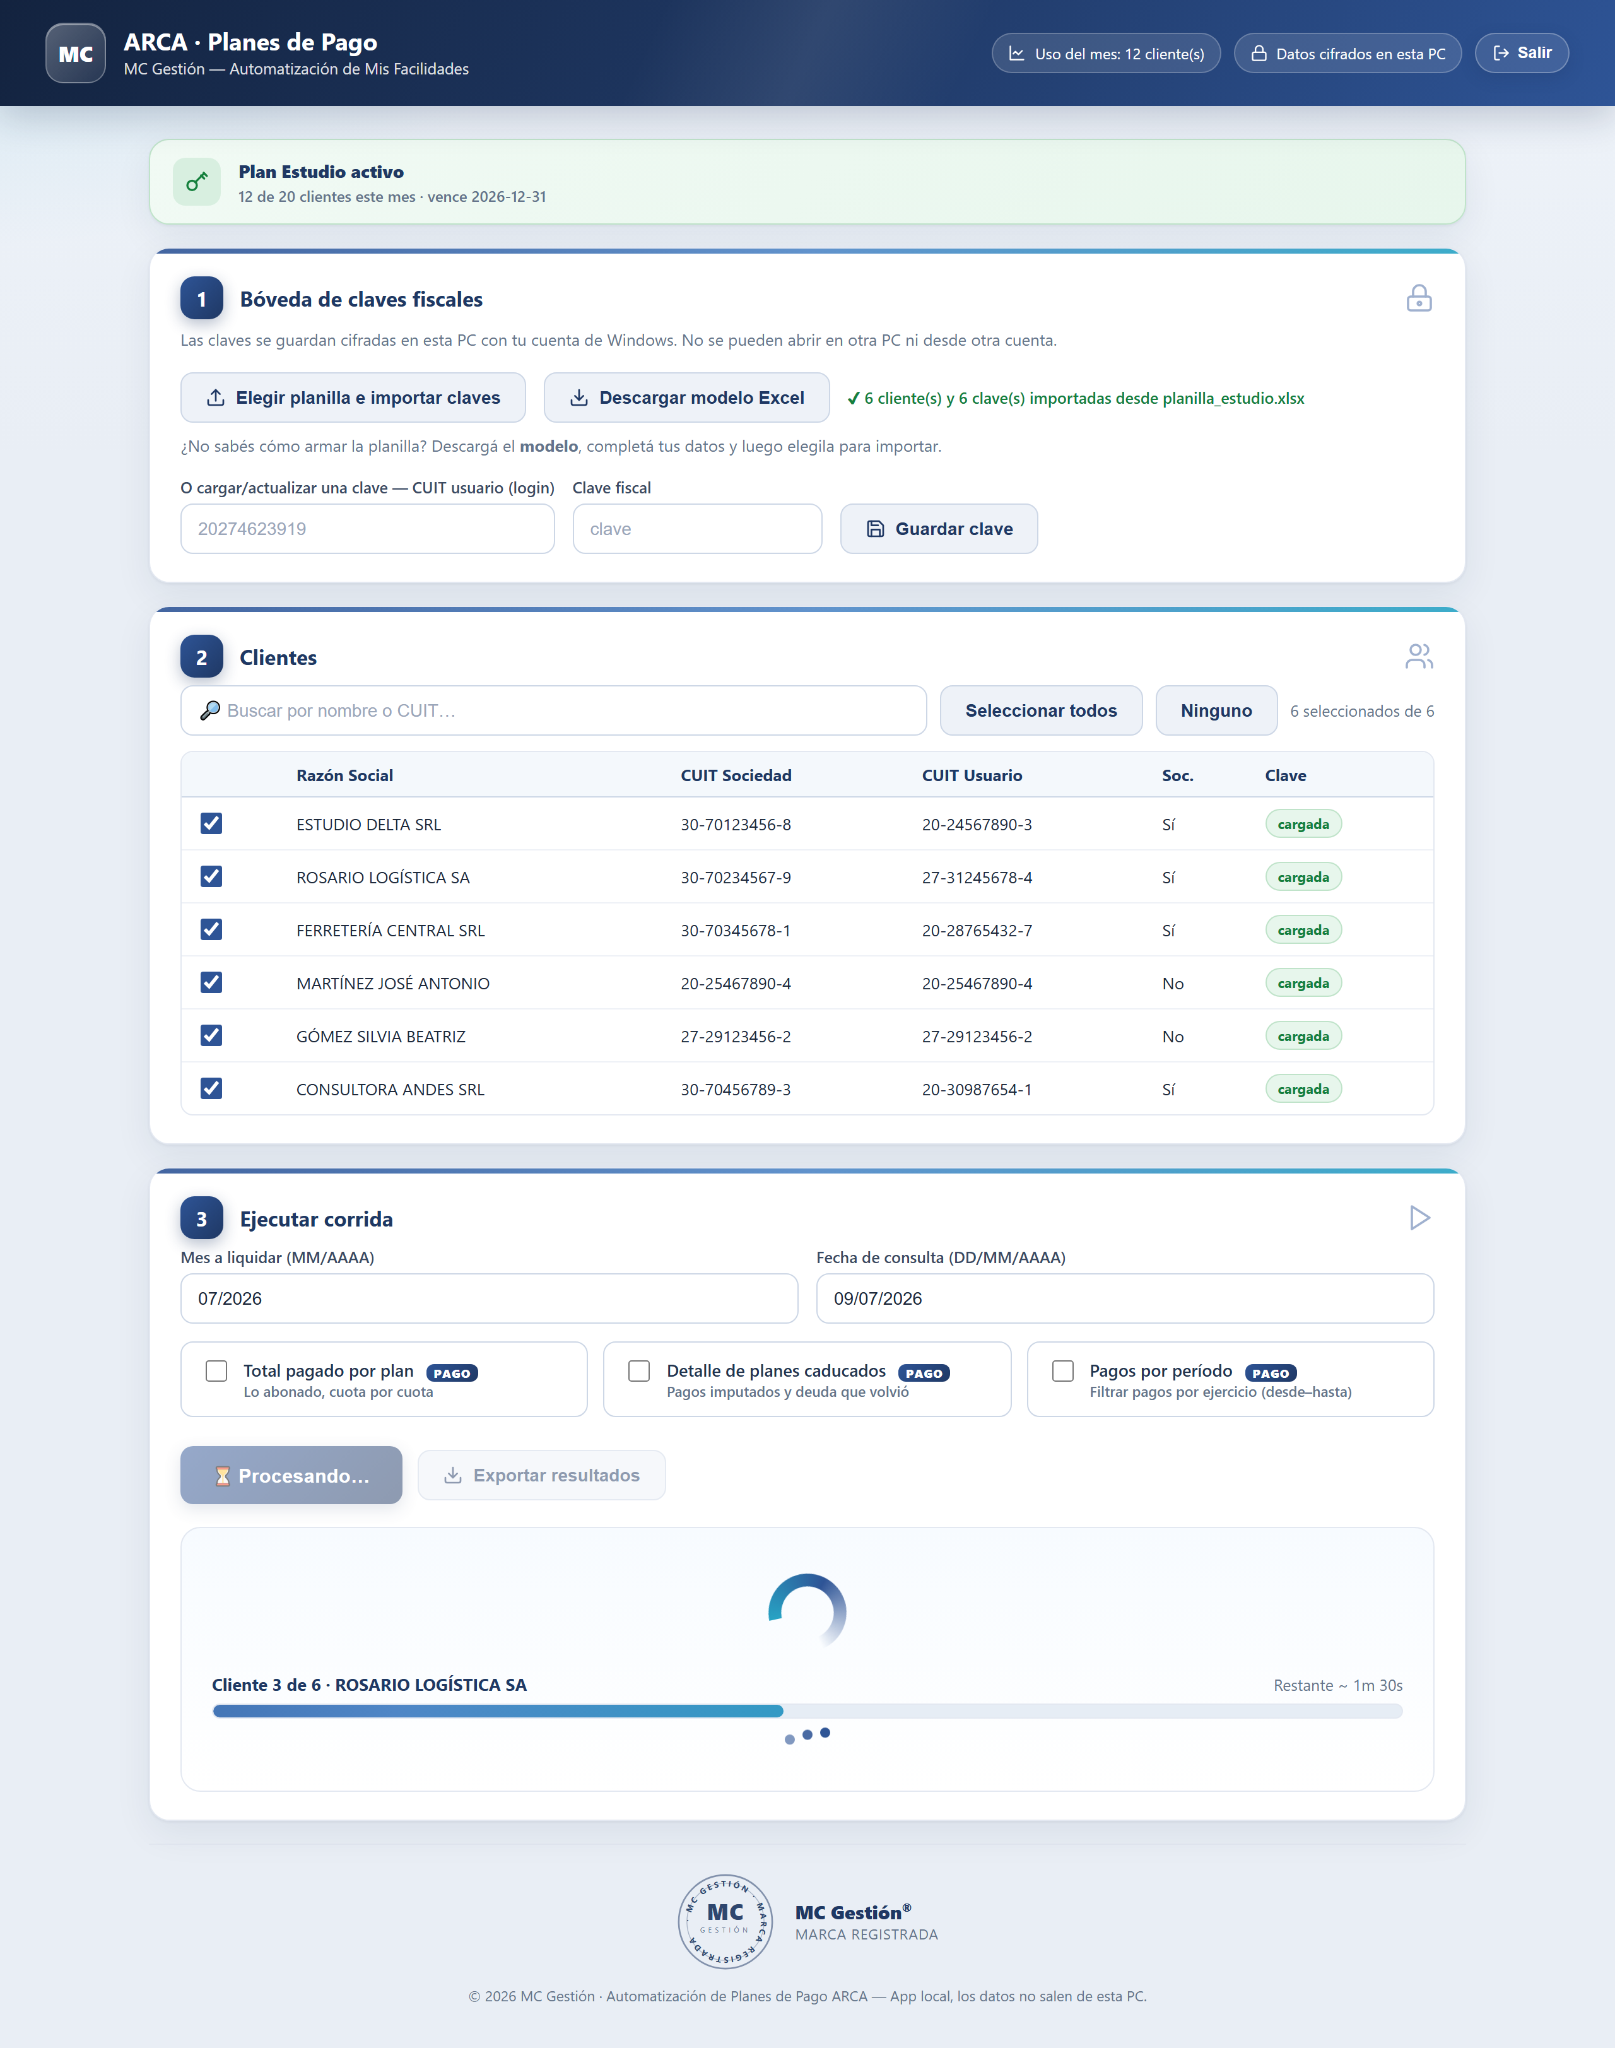This screenshot has width=1615, height=2048.
Task: Click the PAGO badge on Pagos por período
Action: (x=1270, y=1373)
